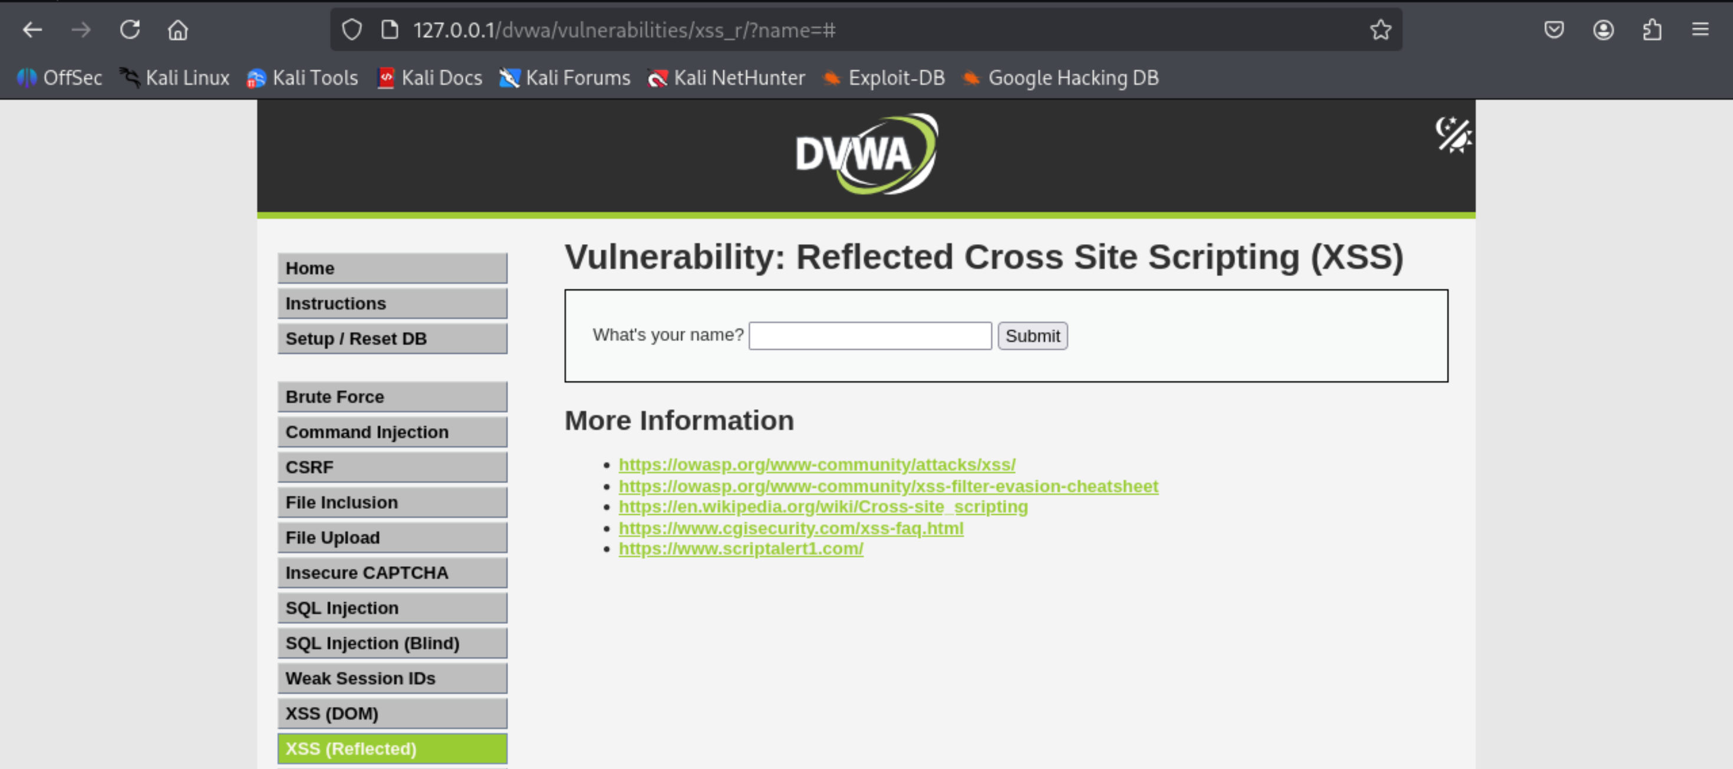Open the Firefox hamburger menu
This screenshot has width=1733, height=769.
pyautogui.click(x=1700, y=29)
